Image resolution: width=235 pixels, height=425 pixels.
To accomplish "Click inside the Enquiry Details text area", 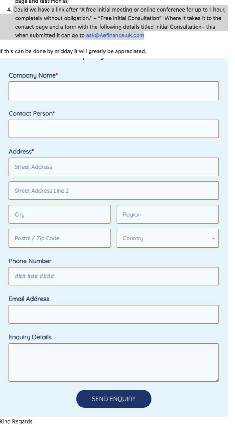I will pos(114,362).
